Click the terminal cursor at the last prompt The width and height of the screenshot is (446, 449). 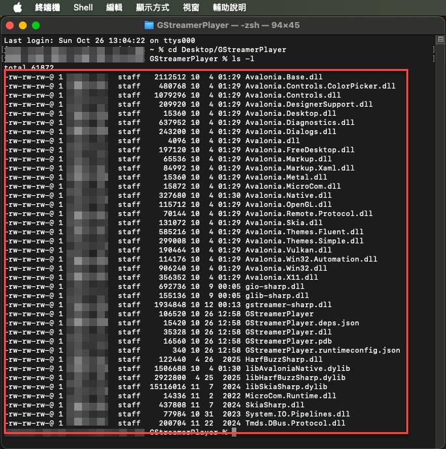pyautogui.click(x=234, y=432)
